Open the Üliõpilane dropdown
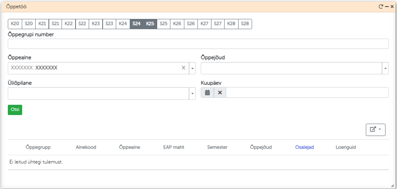The height and width of the screenshot is (189, 397). 192,94
